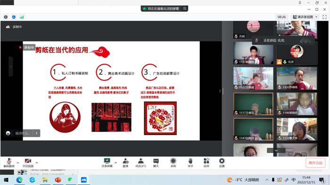Open the sharing options menu at top
The image size is (330, 185).
(x=185, y=8)
